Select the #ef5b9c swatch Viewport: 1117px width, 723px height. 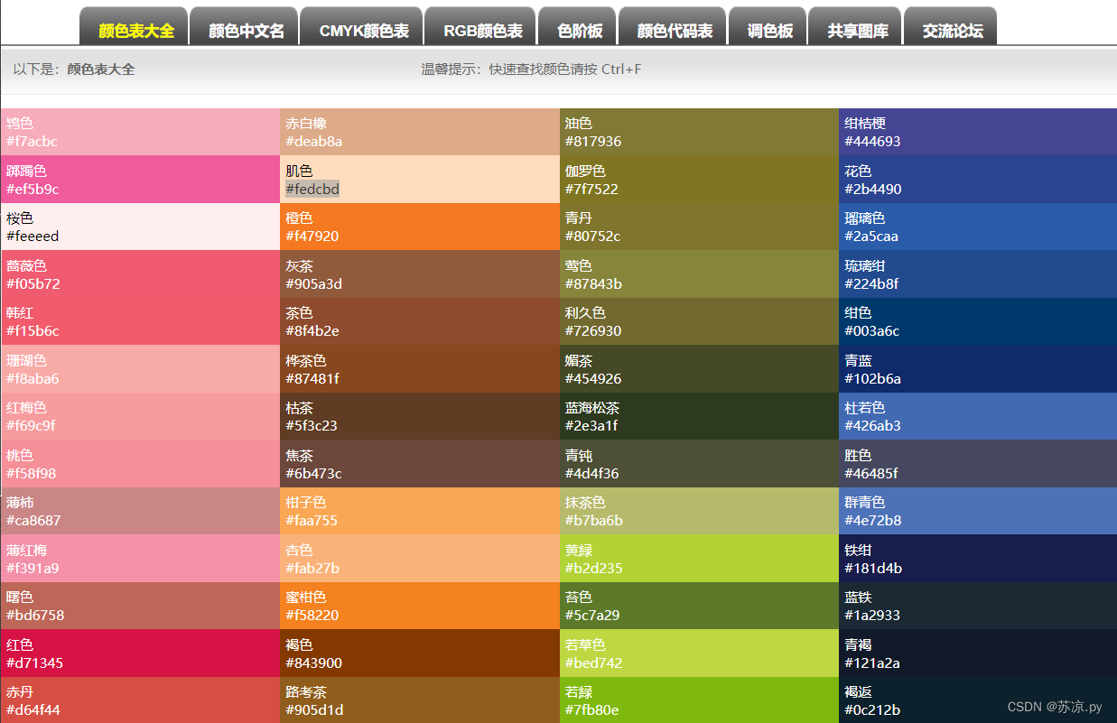pyautogui.click(x=140, y=179)
